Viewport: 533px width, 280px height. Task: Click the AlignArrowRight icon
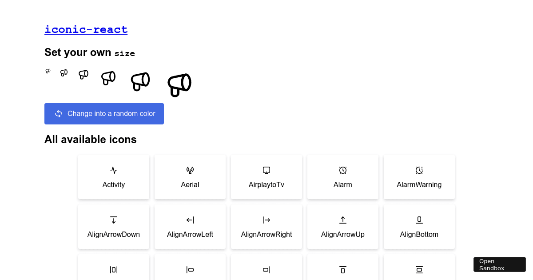266,220
